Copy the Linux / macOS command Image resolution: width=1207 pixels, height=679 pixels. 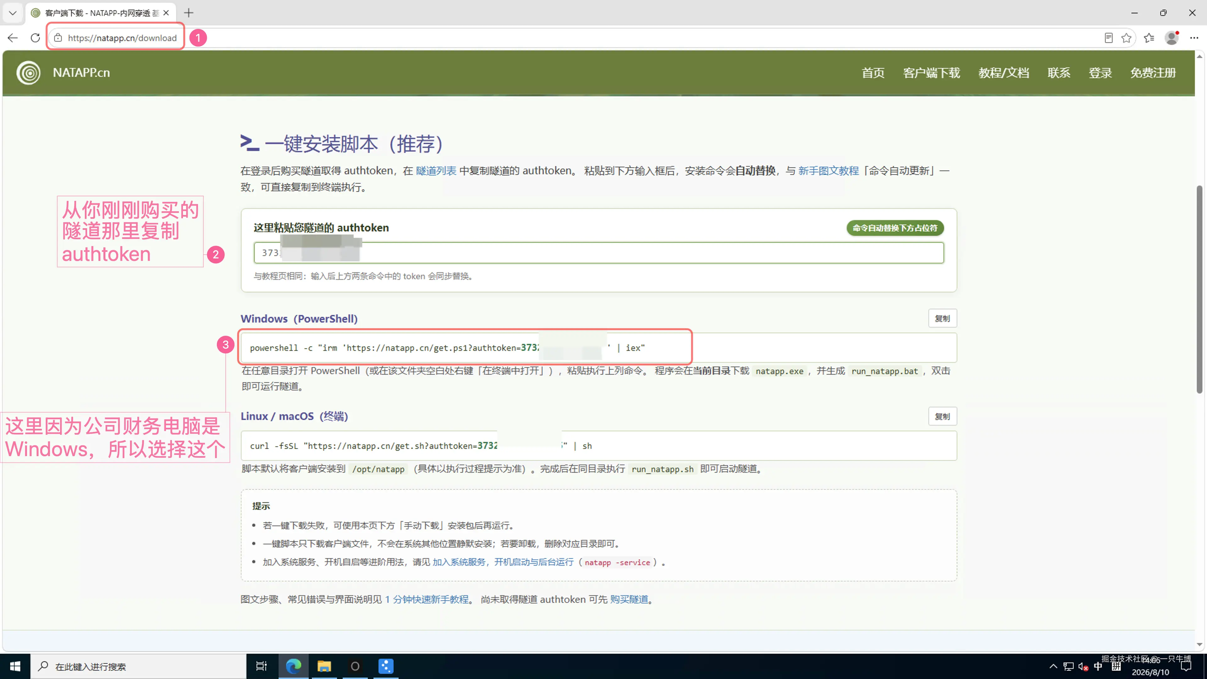click(942, 417)
